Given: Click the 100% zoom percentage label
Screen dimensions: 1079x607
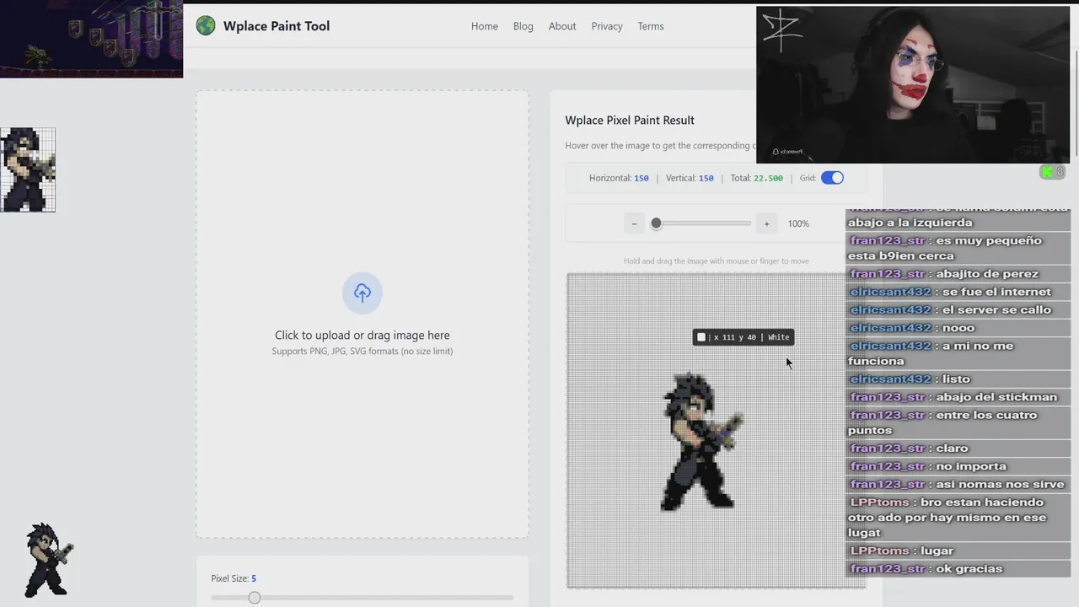Looking at the screenshot, I should pyautogui.click(x=798, y=223).
